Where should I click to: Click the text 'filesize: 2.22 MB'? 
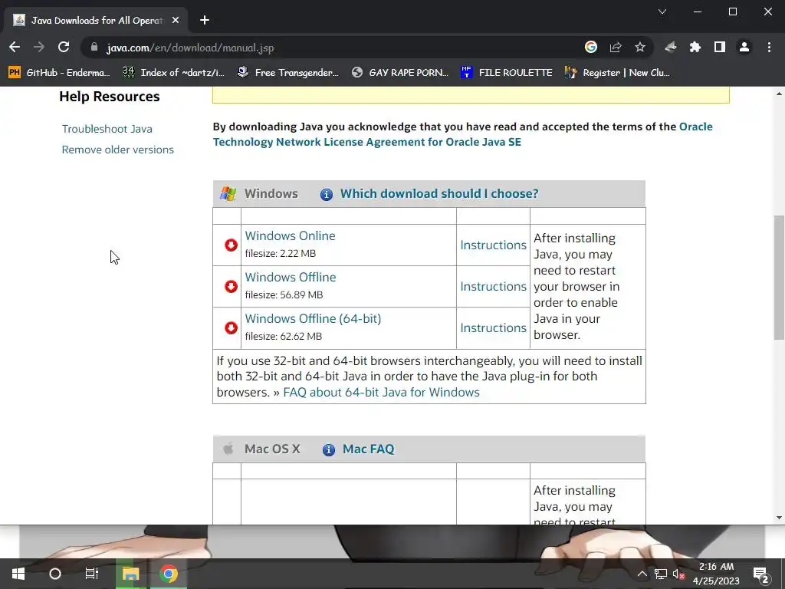281,253
